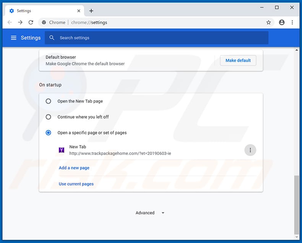Select the Settings browser tab
This screenshot has height=243, width=302.
(44, 11)
